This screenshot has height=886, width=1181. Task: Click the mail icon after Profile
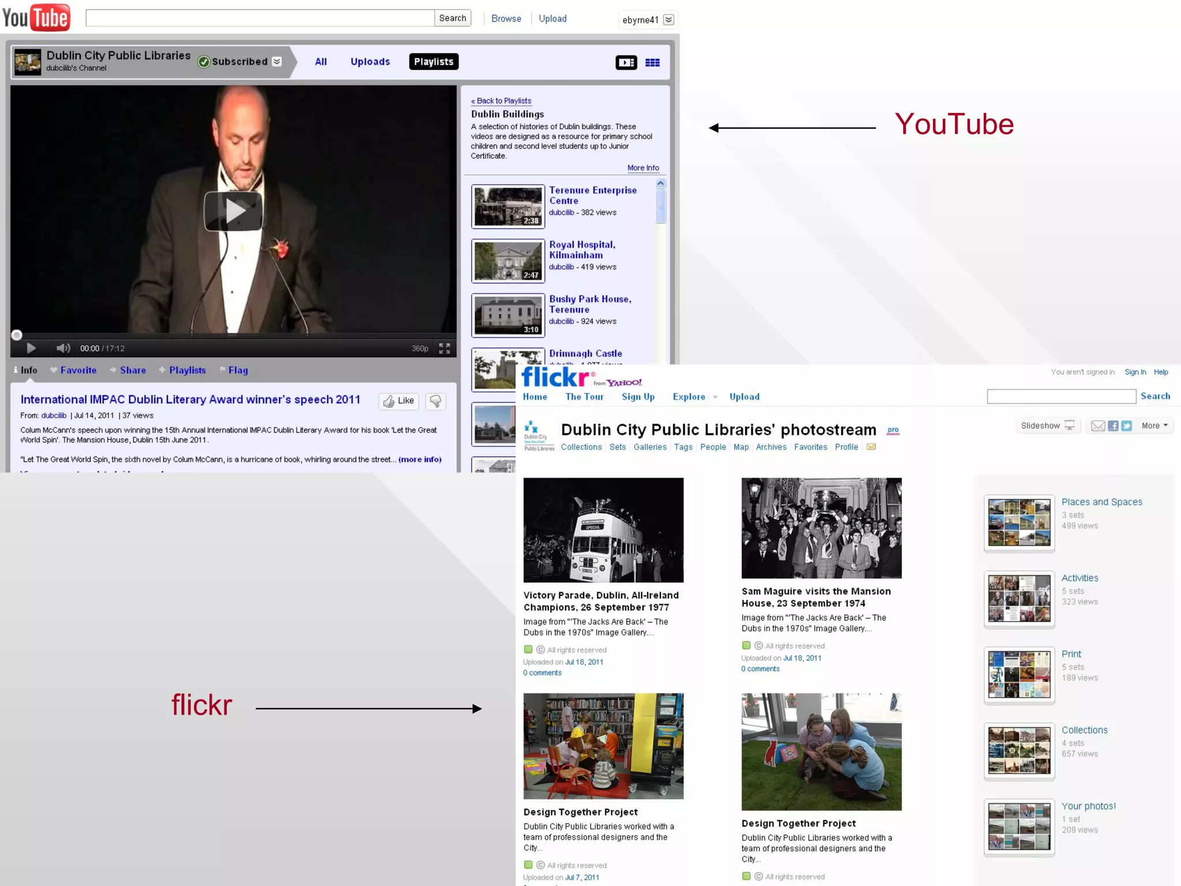[871, 446]
